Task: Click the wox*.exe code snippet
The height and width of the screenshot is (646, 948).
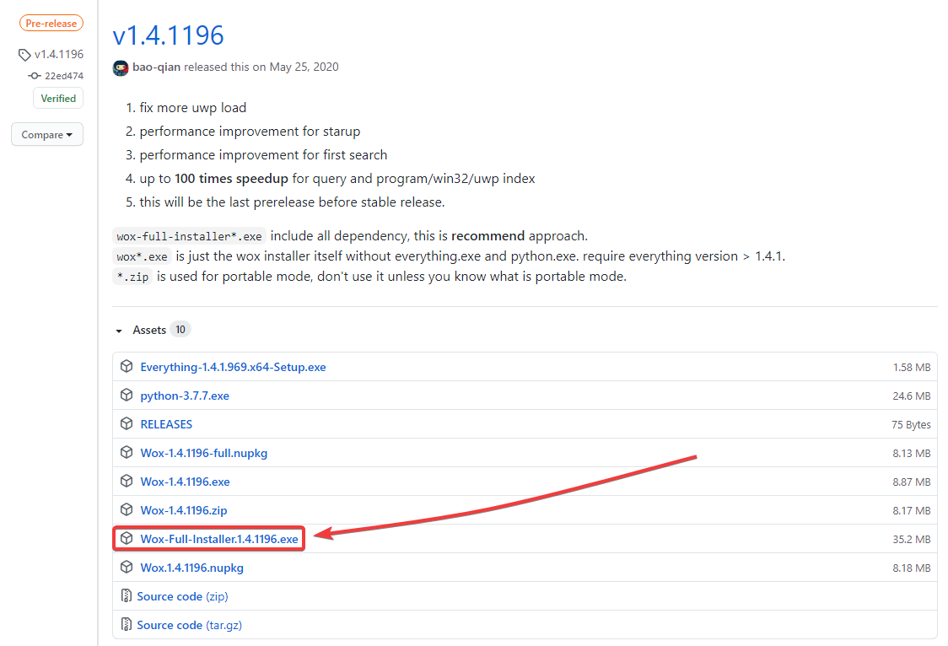Action: click(x=142, y=257)
